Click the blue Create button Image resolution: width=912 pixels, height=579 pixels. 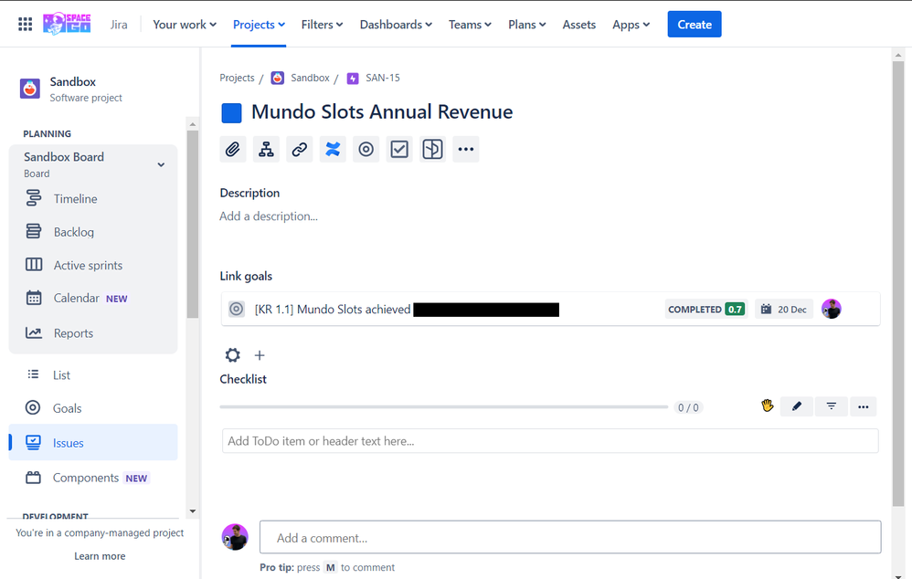(x=694, y=25)
